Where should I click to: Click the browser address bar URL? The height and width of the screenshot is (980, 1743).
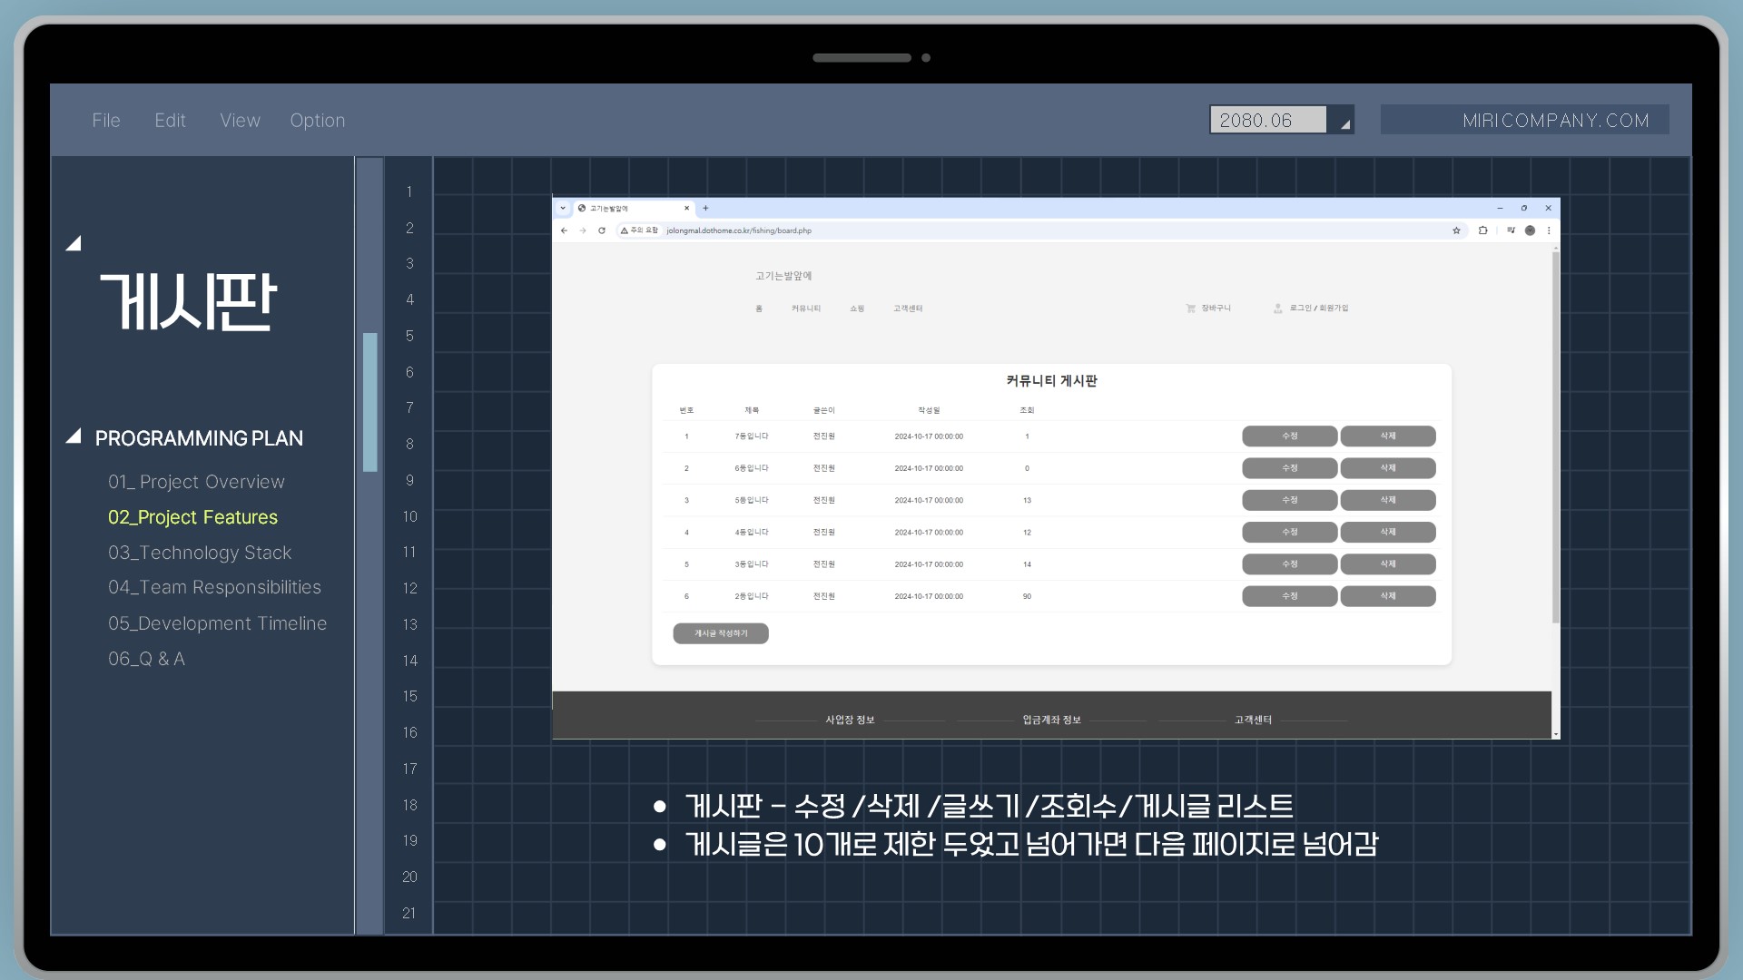(x=739, y=230)
